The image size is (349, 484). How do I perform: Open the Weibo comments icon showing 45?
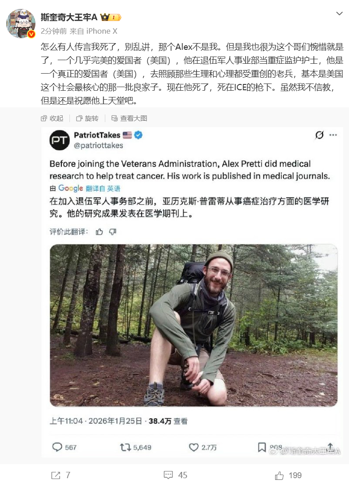[x=168, y=475]
